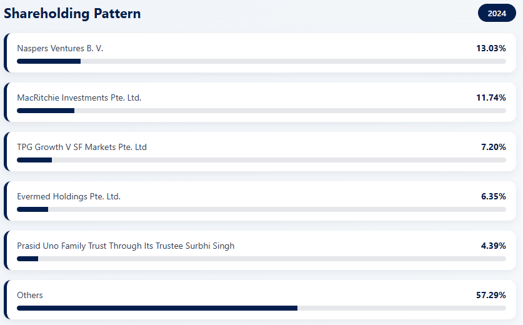Screen dimensions: 523x325
Task: Click the 13.03% shareholding value
Action: 491,48
